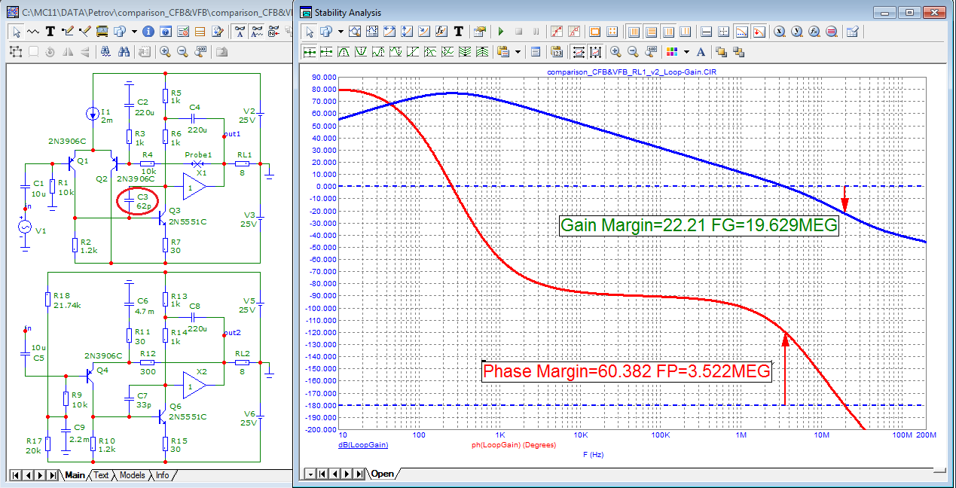The image size is (956, 488).
Task: Click the dB(LoopGain) curve label link
Action: point(364,445)
